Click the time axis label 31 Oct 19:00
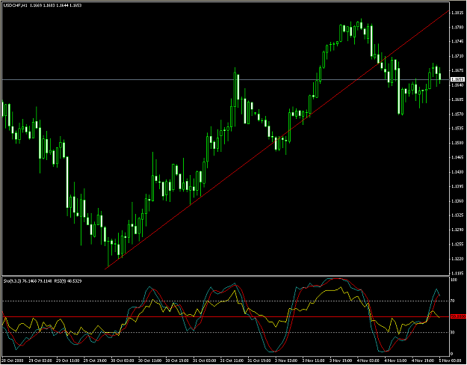The width and height of the screenshot is (467, 365). pyautogui.click(x=260, y=361)
